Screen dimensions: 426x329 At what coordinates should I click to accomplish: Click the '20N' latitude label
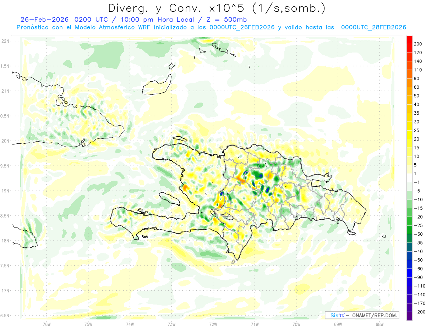click(x=5, y=141)
